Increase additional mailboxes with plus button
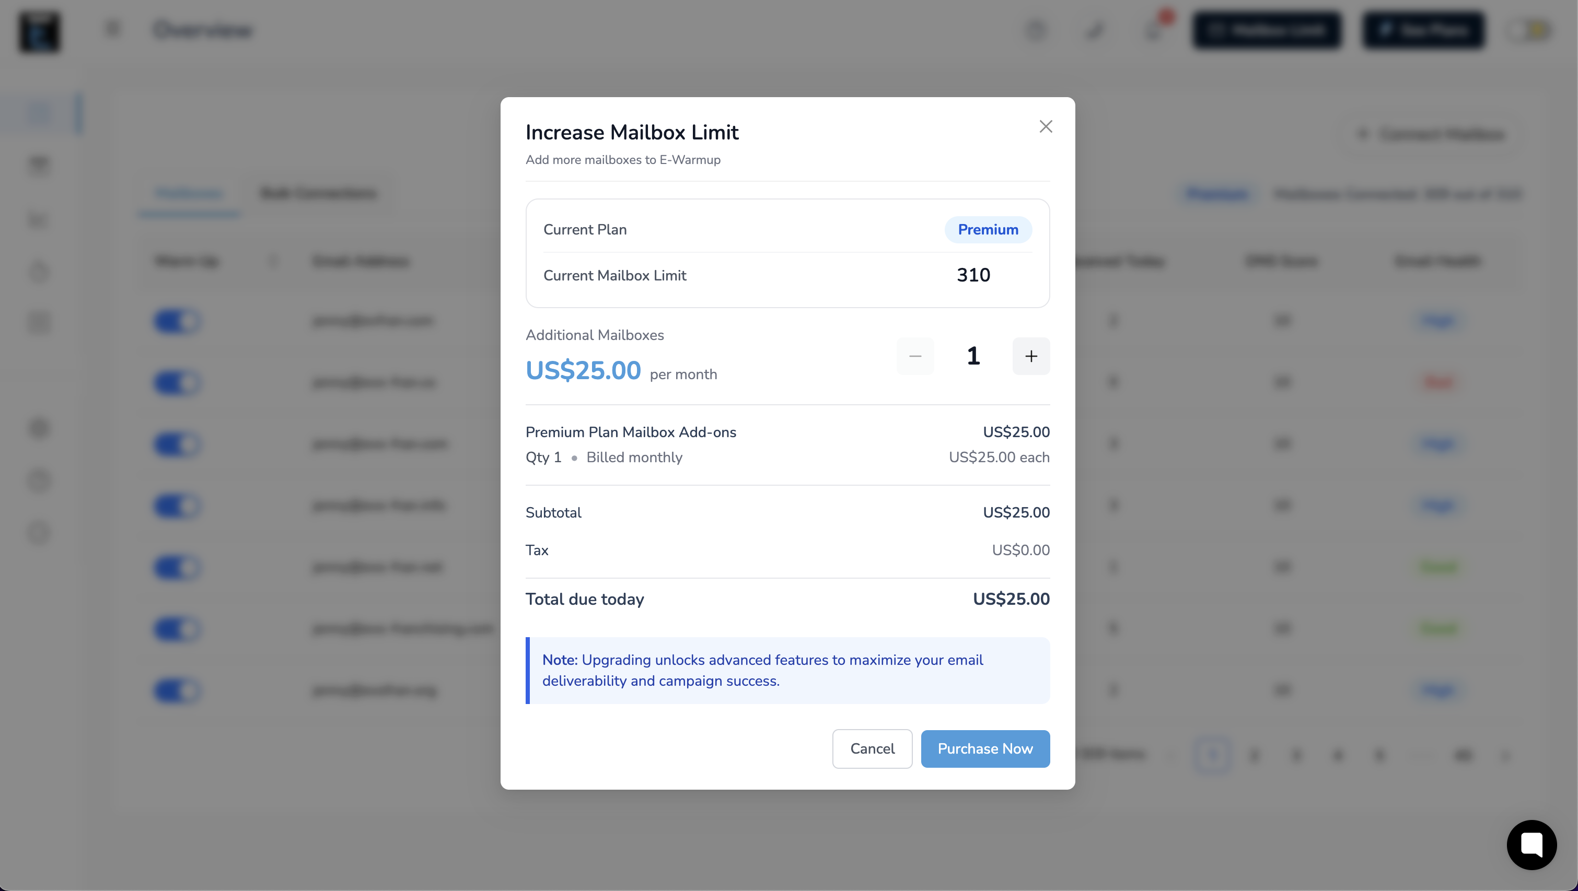The image size is (1578, 891). (1031, 356)
